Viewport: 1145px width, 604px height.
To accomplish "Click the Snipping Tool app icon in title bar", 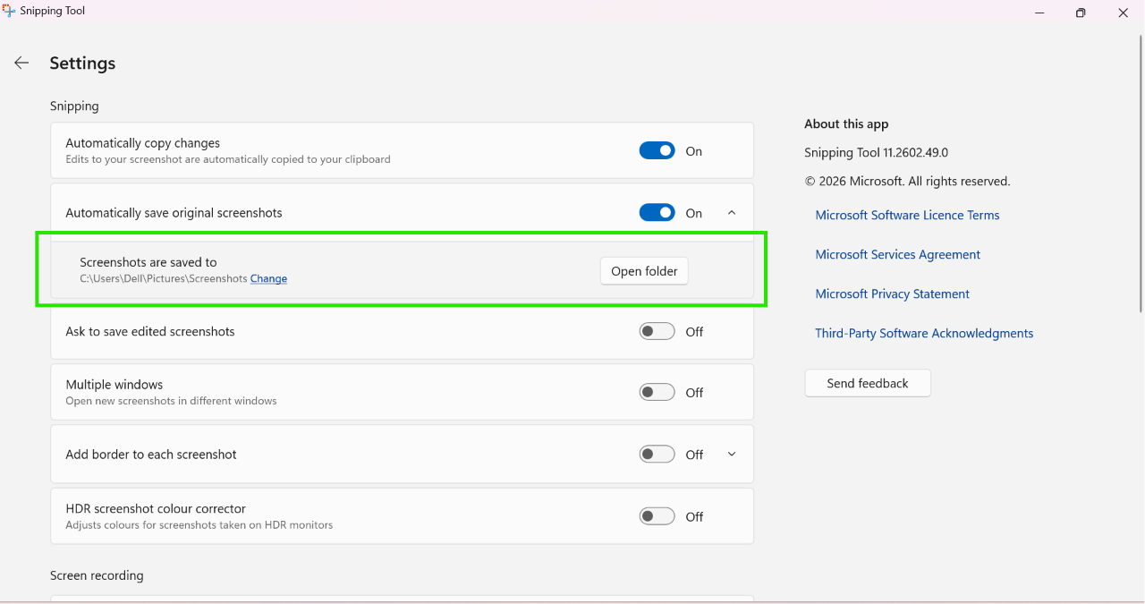I will point(9,12).
